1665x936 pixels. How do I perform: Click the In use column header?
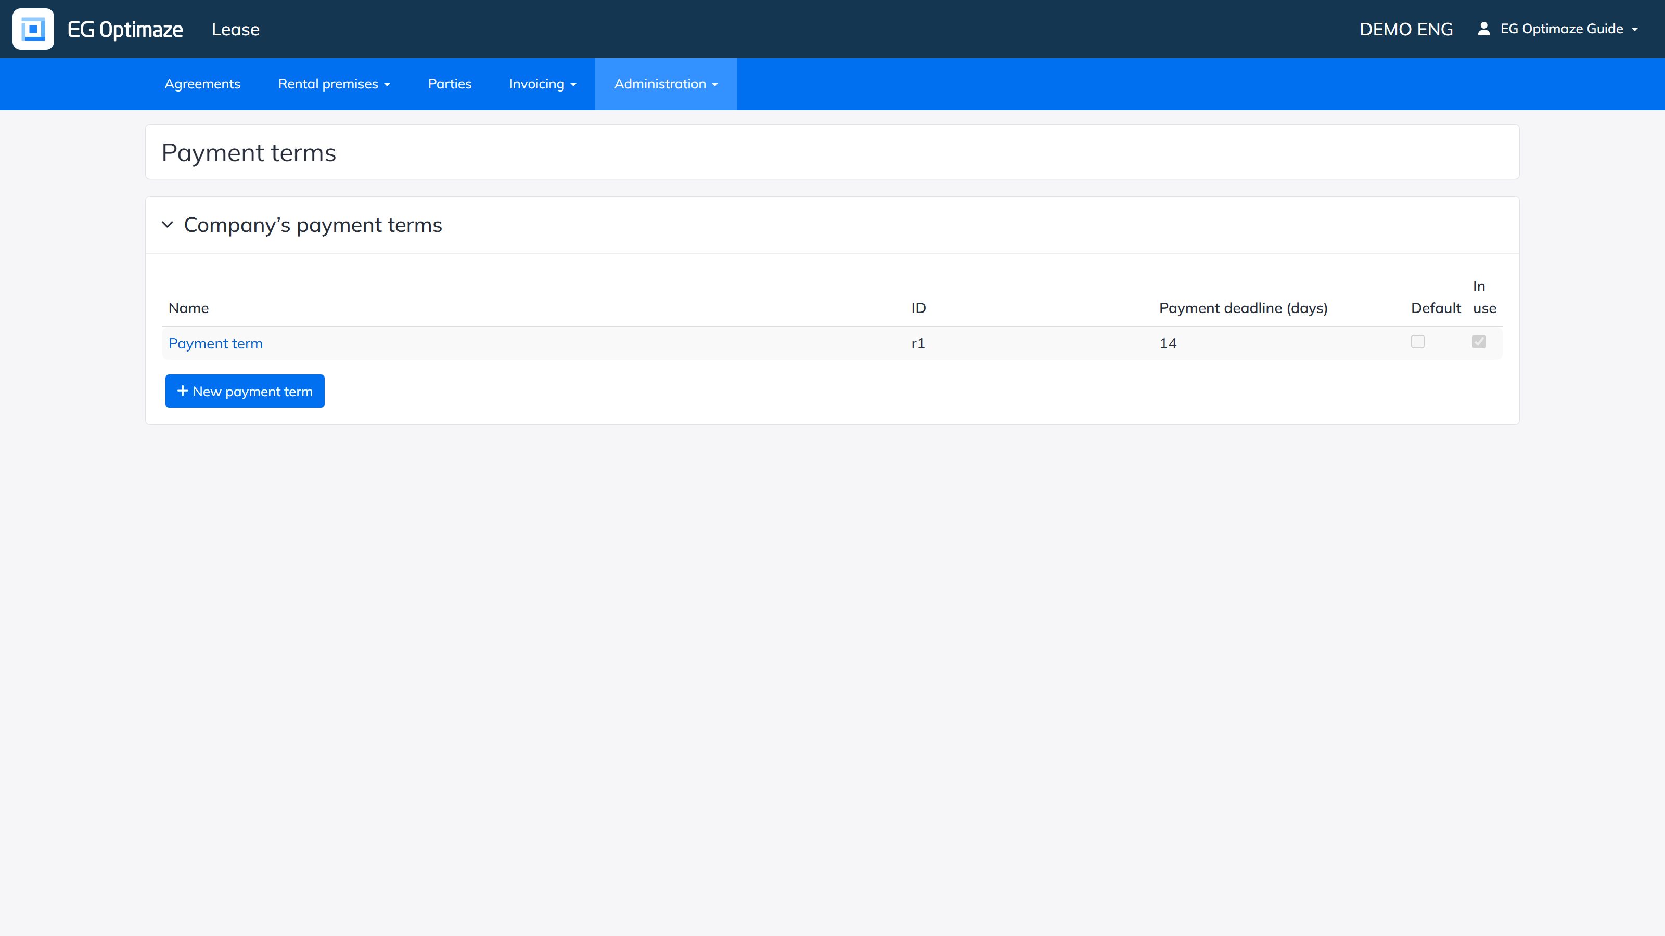tap(1484, 297)
